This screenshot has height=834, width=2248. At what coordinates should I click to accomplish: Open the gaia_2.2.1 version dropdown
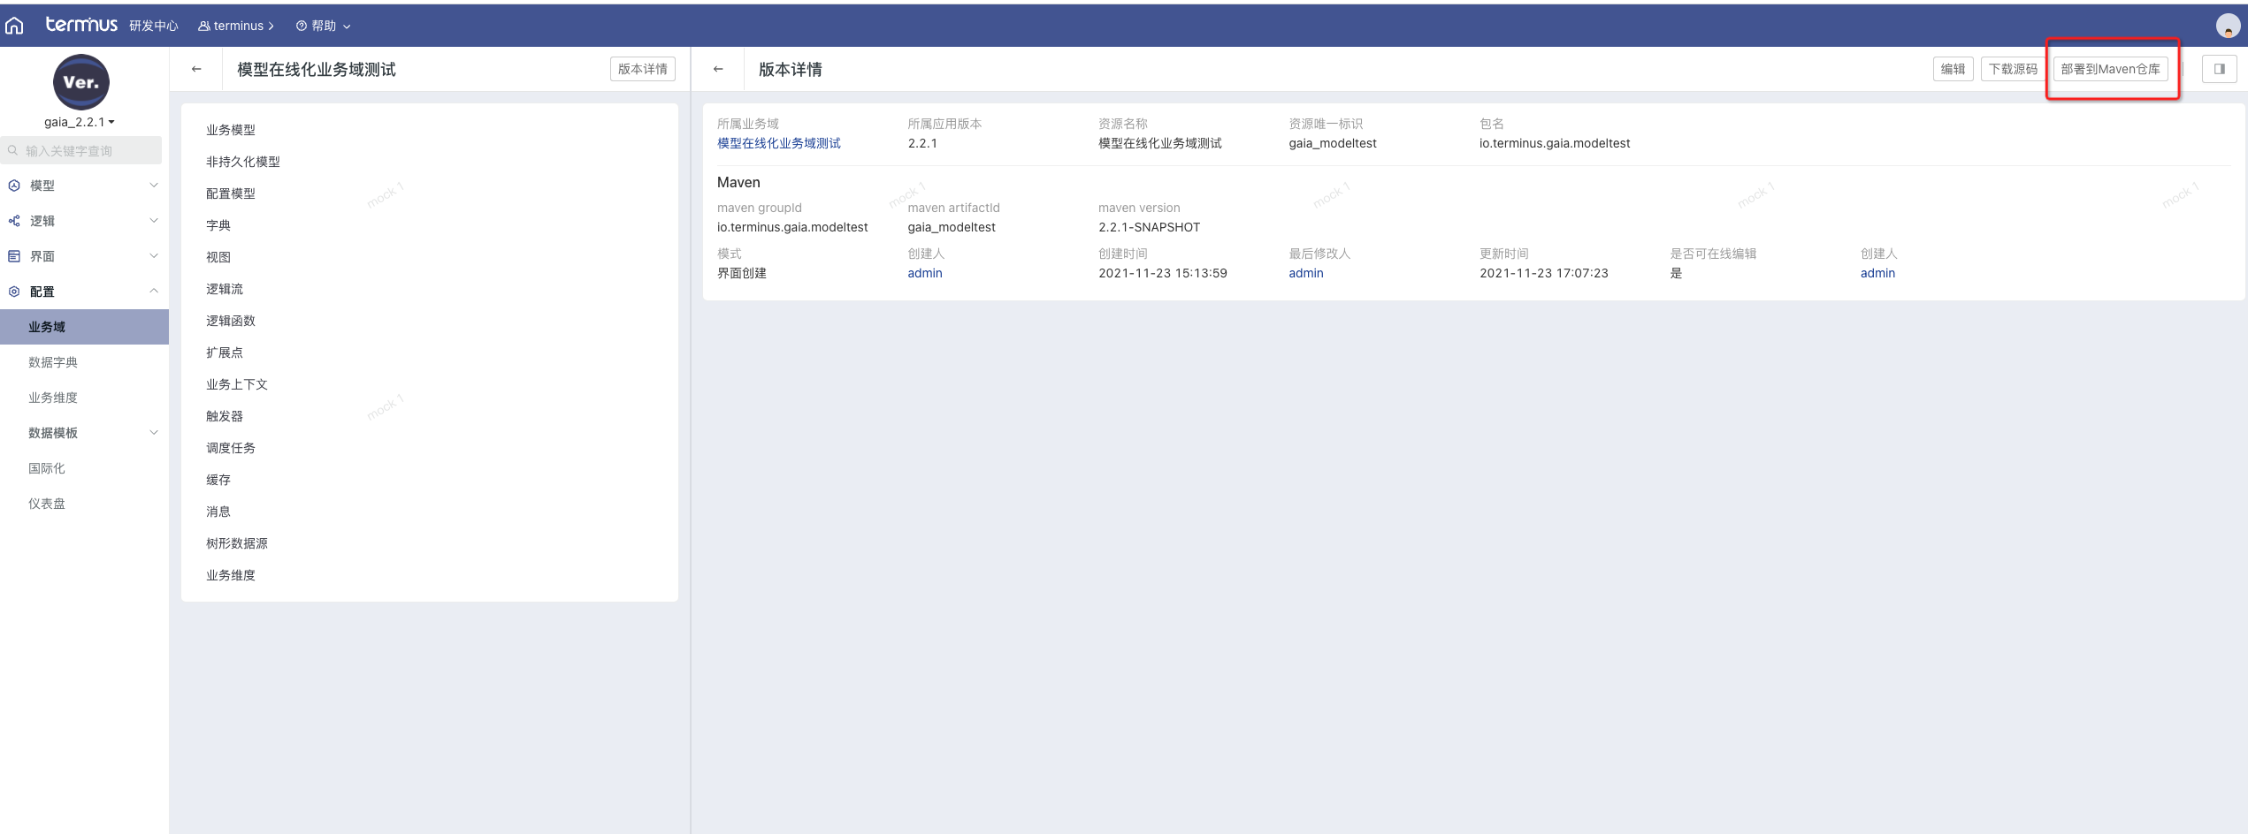80,122
